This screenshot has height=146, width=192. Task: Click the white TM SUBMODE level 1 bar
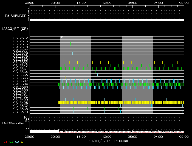click(x=107, y=20)
